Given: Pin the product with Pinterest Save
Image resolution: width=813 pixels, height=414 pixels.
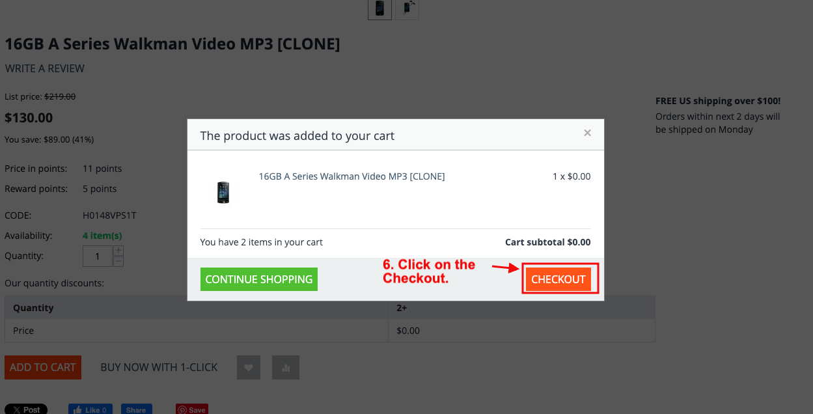Looking at the screenshot, I should [192, 409].
